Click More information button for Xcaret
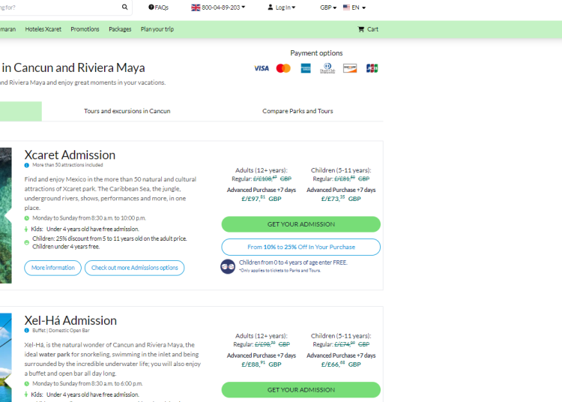Viewport: 562px width, 402px height. point(53,268)
